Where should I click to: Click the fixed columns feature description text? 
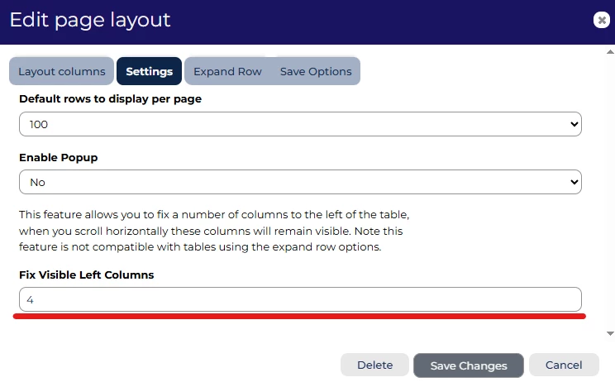coord(214,231)
